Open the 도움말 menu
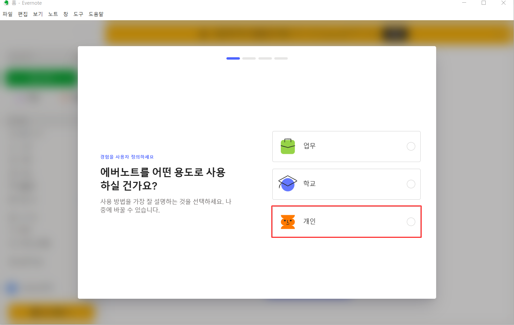The height and width of the screenshot is (325, 514). [x=96, y=14]
